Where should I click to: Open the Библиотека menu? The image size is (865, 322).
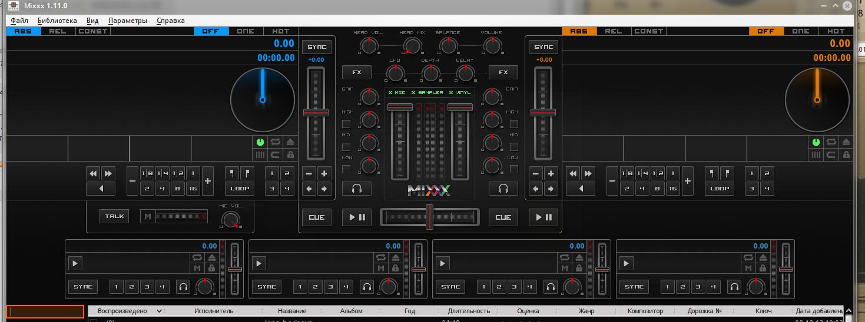pyautogui.click(x=57, y=21)
